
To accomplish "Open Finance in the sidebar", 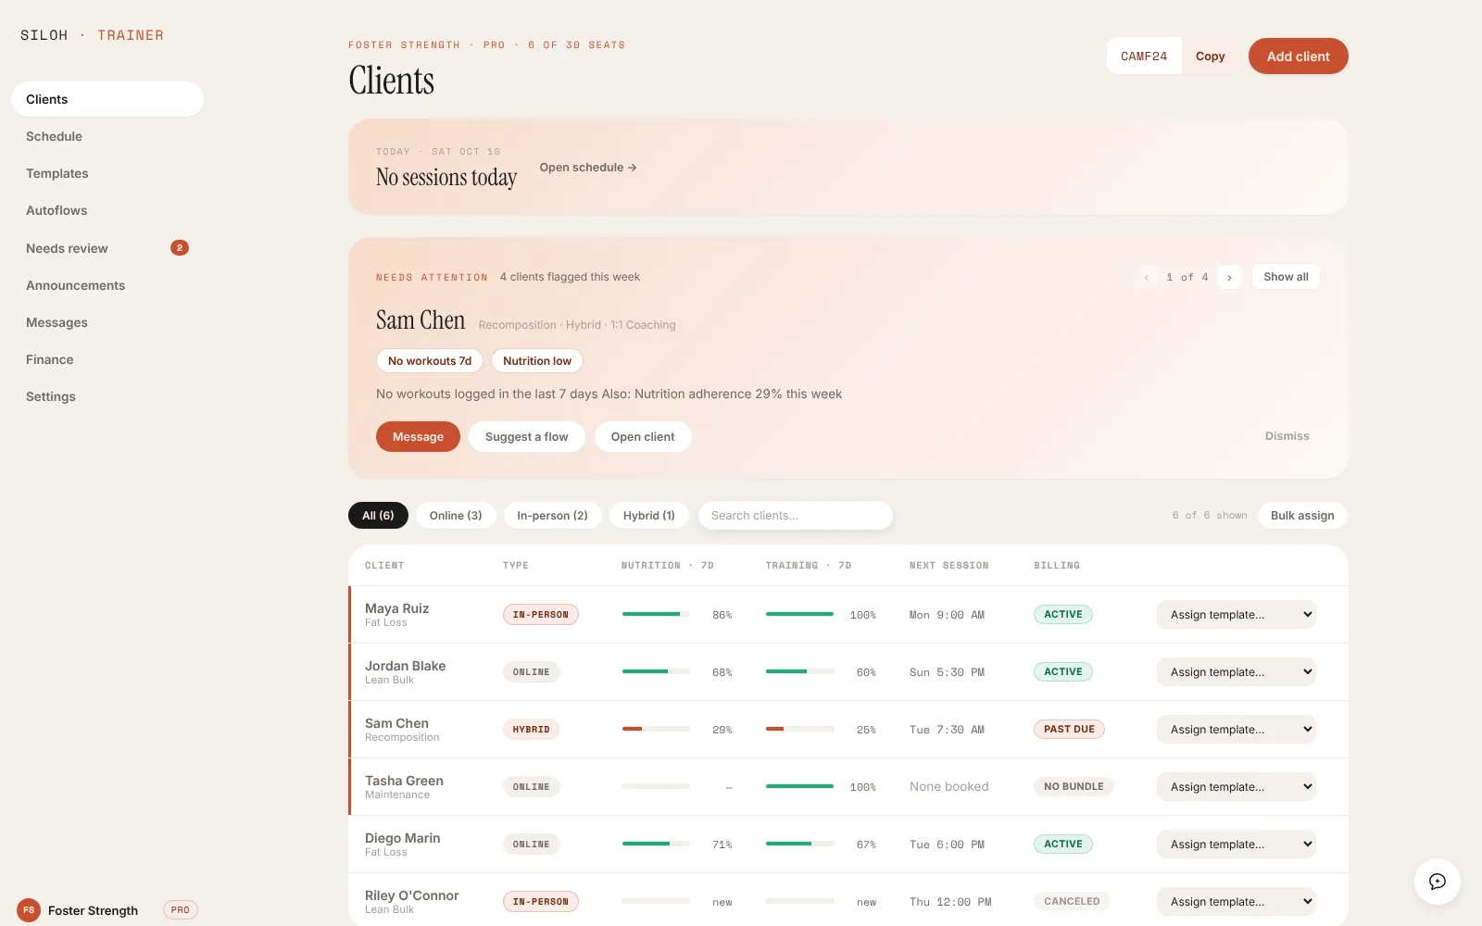I will (x=107, y=359).
